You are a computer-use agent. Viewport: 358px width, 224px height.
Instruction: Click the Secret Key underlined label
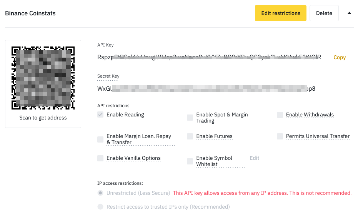[x=108, y=76]
